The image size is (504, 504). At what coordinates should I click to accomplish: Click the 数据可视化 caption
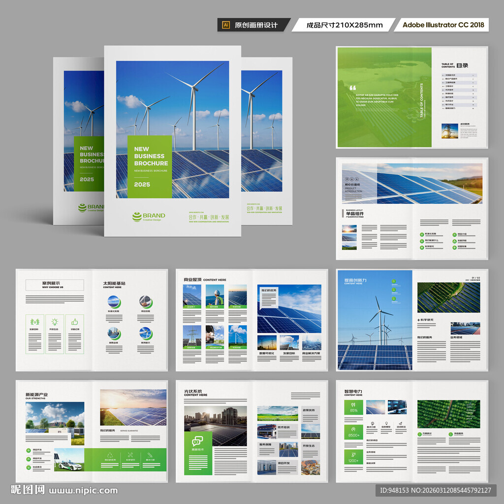point(267,353)
